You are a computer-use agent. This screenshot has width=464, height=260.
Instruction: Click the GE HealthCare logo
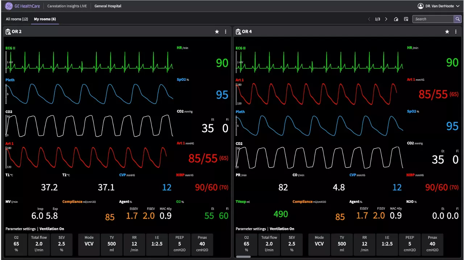click(x=22, y=6)
